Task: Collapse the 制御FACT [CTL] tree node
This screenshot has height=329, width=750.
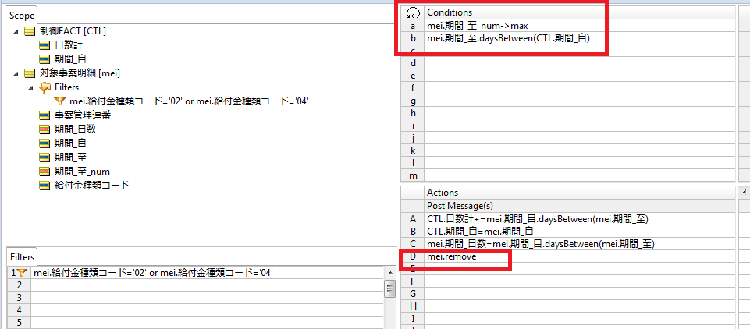Action: (x=16, y=32)
